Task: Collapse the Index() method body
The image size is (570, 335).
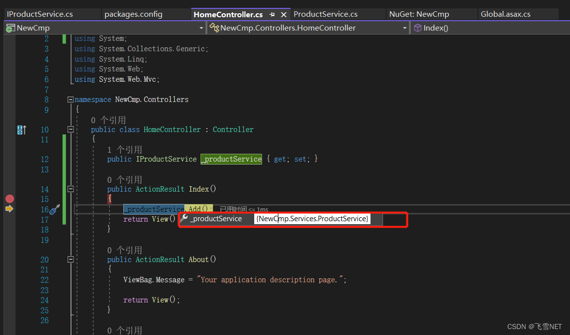Action: pos(70,189)
